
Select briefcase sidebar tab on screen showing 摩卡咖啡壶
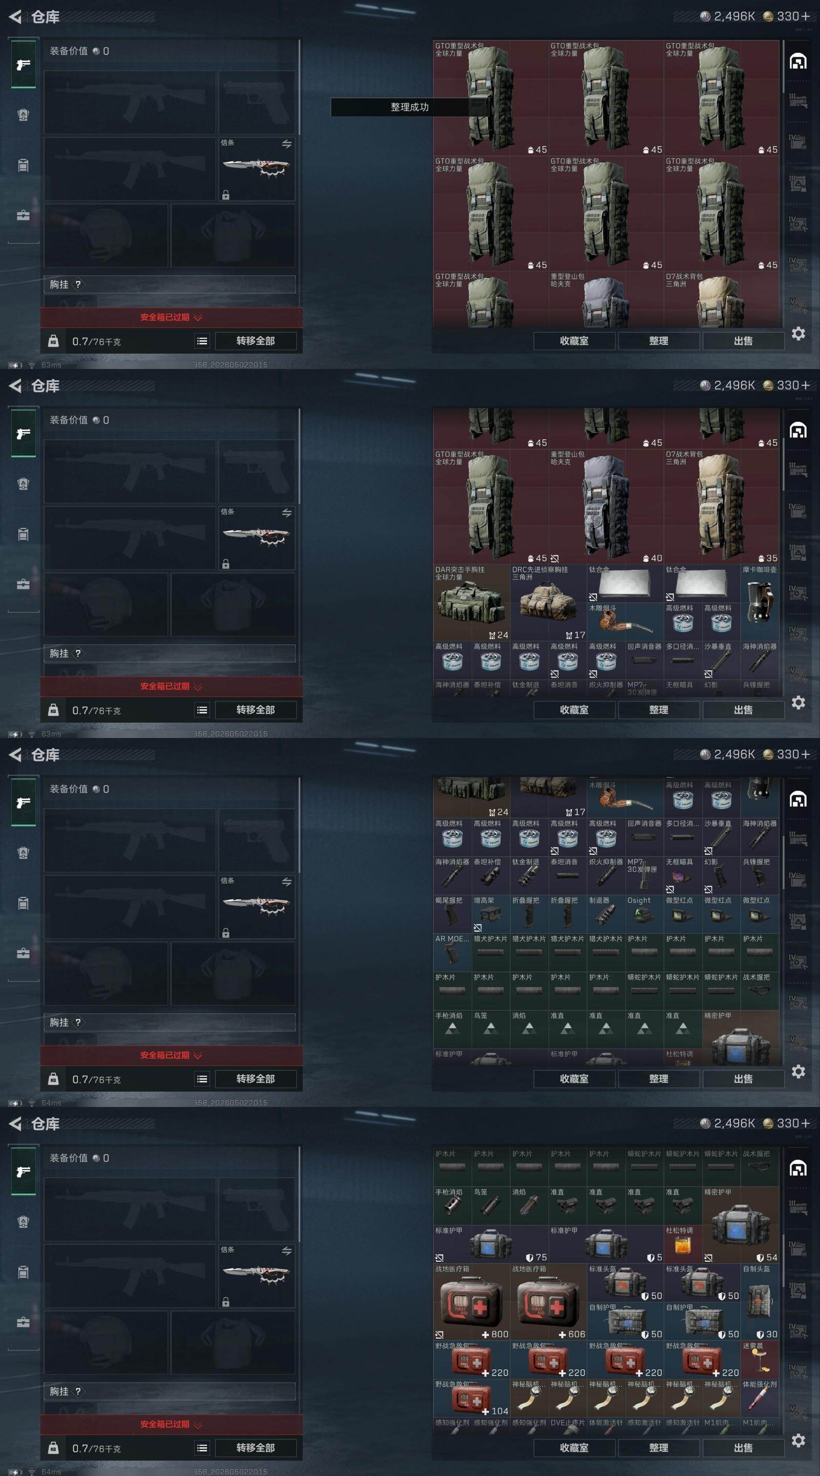24,585
